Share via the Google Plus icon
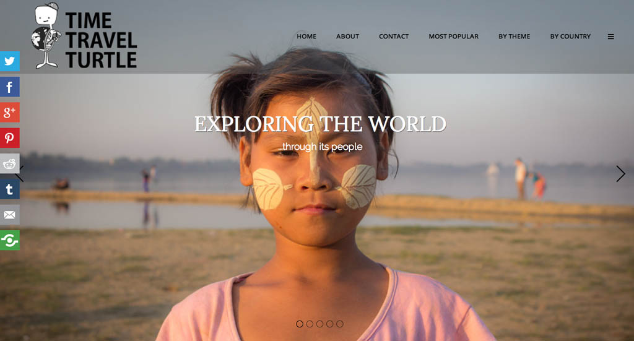Screen dimensions: 634x341 [10, 112]
